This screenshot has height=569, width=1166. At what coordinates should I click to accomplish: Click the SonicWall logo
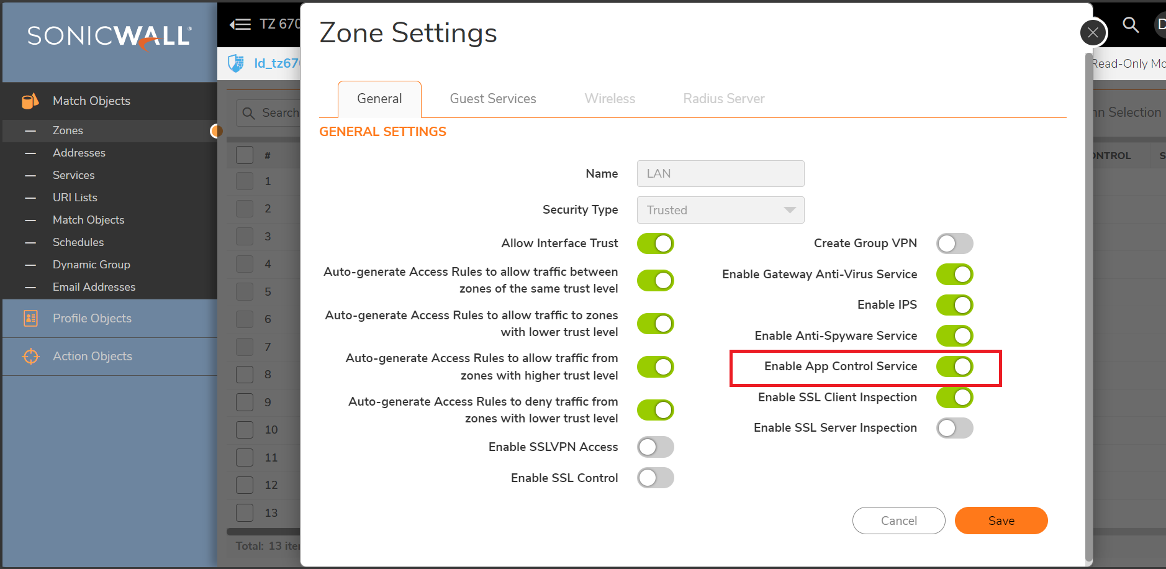109,36
